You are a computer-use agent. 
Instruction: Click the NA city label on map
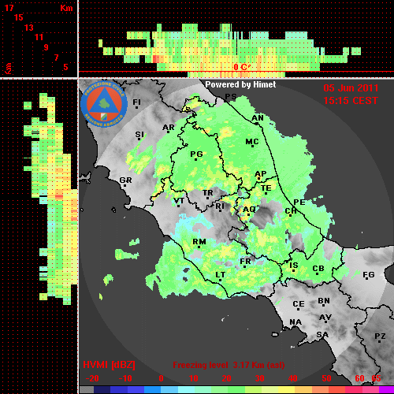pos(295,322)
